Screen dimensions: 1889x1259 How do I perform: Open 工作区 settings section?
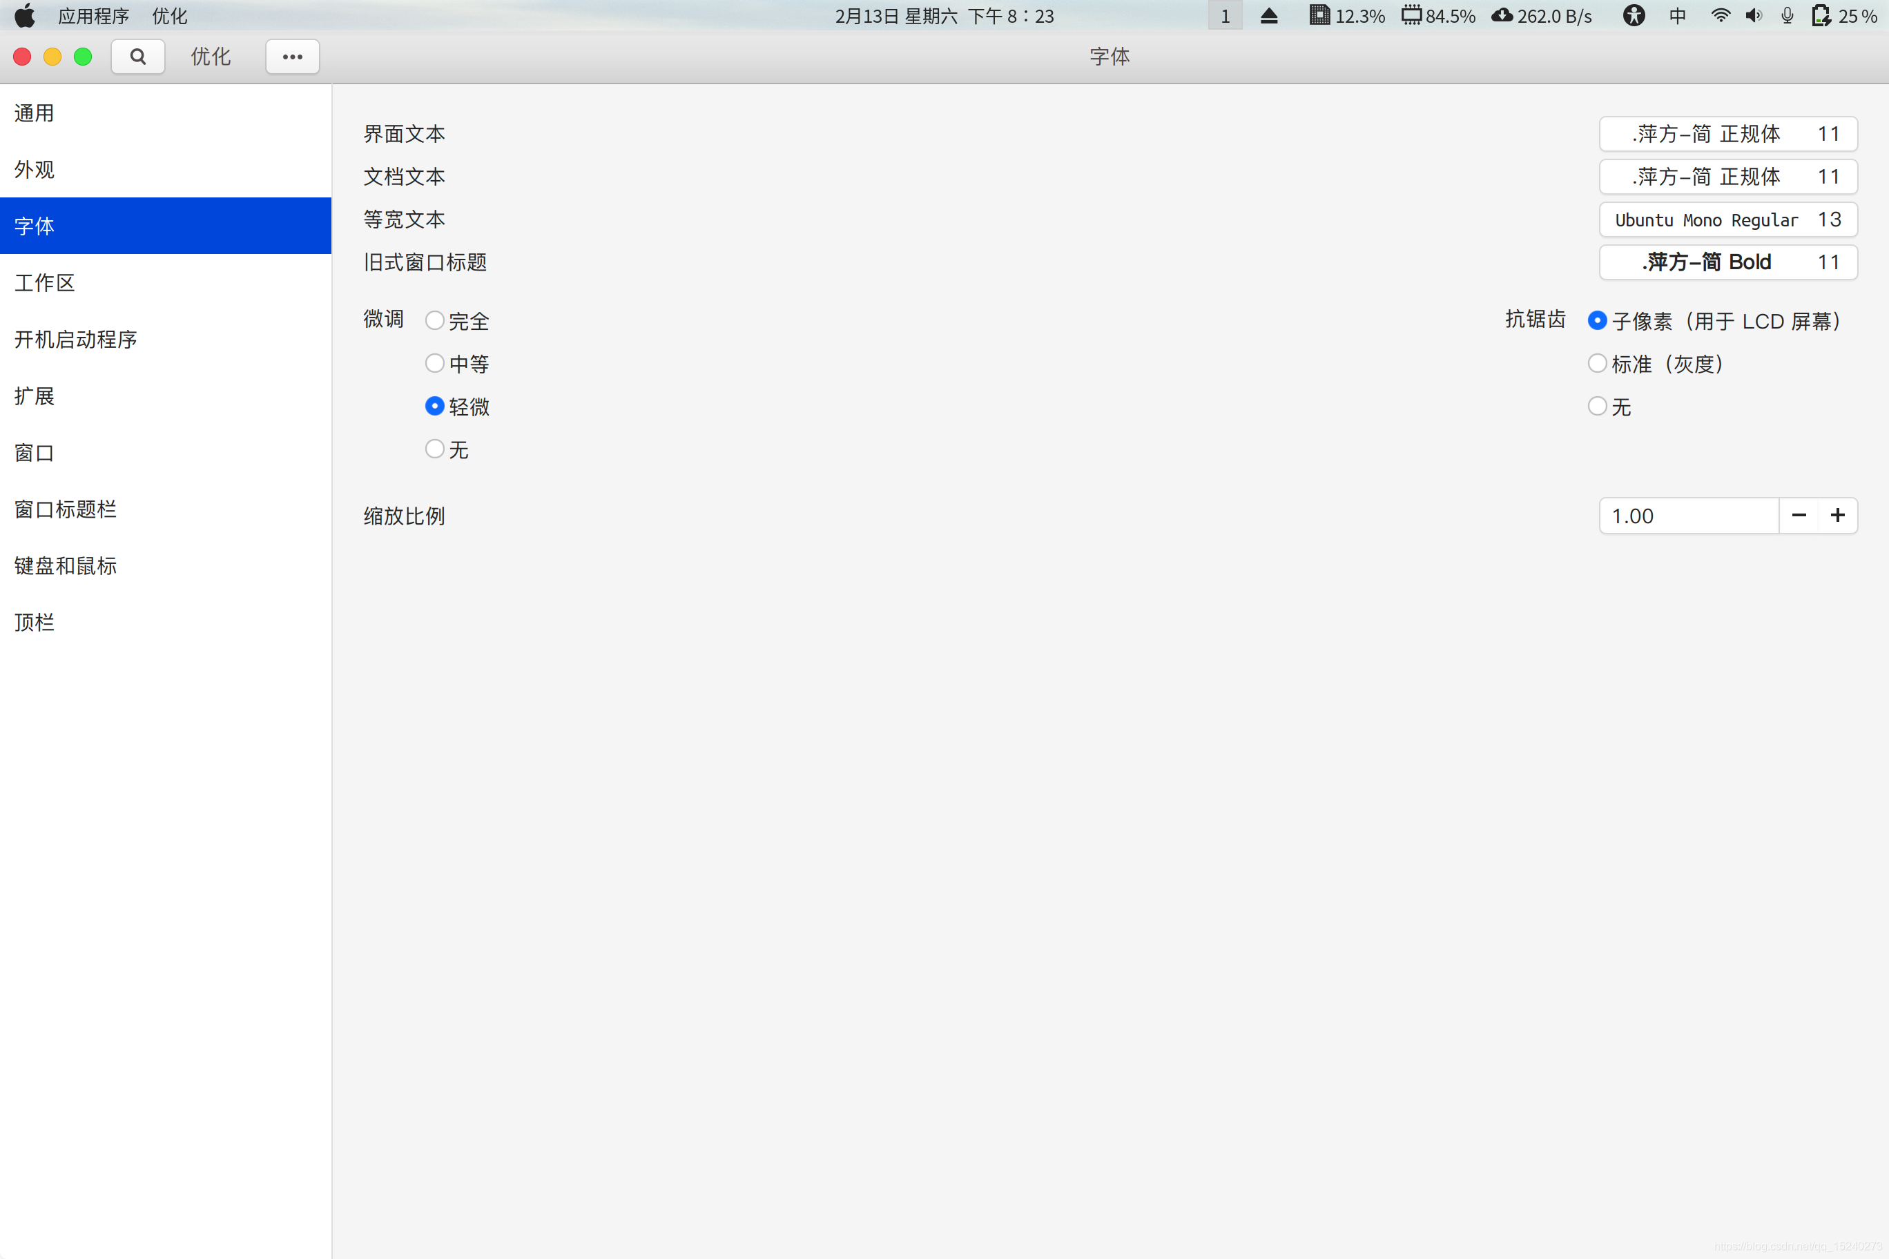166,282
